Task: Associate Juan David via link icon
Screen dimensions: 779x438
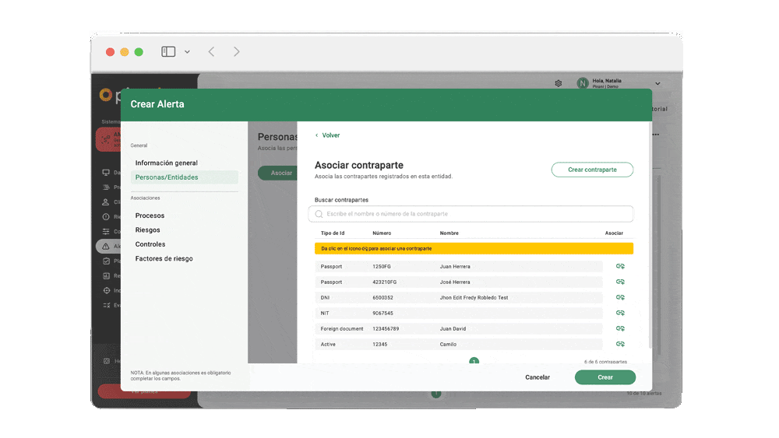Action: [620, 328]
